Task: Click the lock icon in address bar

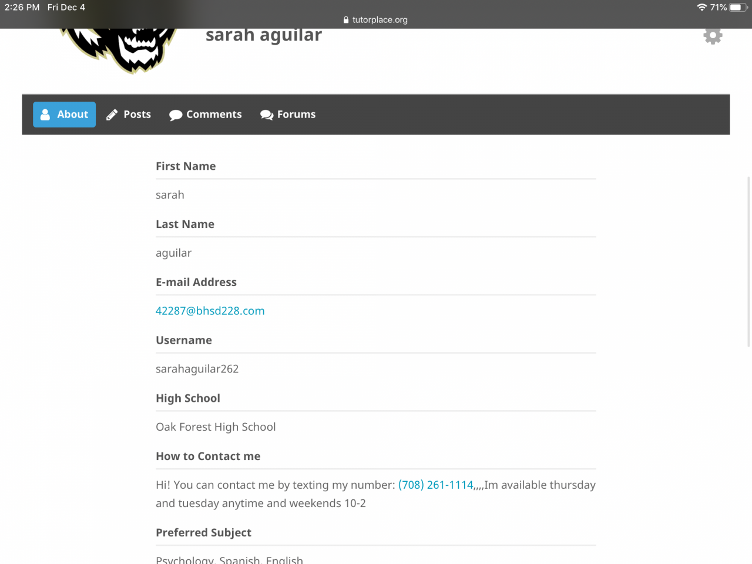Action: (346, 20)
